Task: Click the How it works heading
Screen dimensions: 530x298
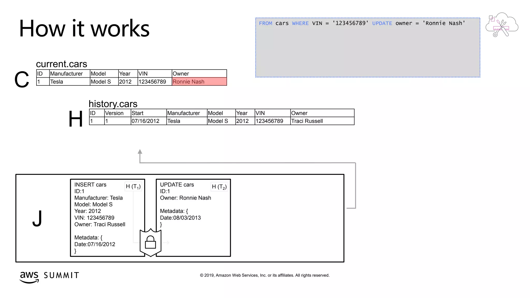Action: pos(84,28)
